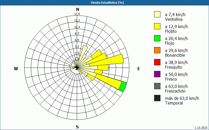Click the 'a 50,0 km/h' legend text
209x130 pixels.
176,74
